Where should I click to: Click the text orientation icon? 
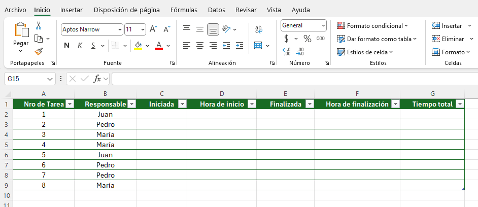coord(226,29)
